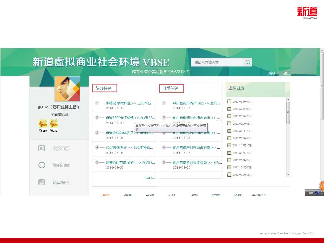Viewport: 324px width, 243px height.
Task: Click 退出 logout link
Action: [x=287, y=73]
